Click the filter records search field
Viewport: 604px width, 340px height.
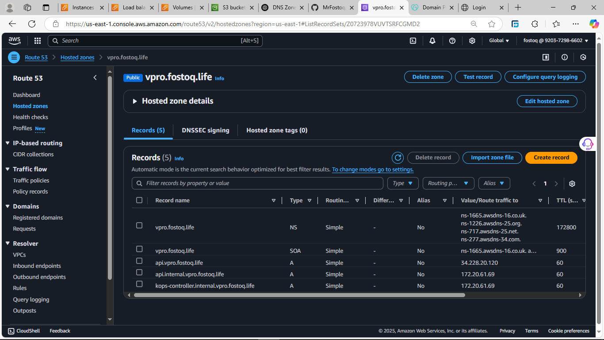(257, 183)
